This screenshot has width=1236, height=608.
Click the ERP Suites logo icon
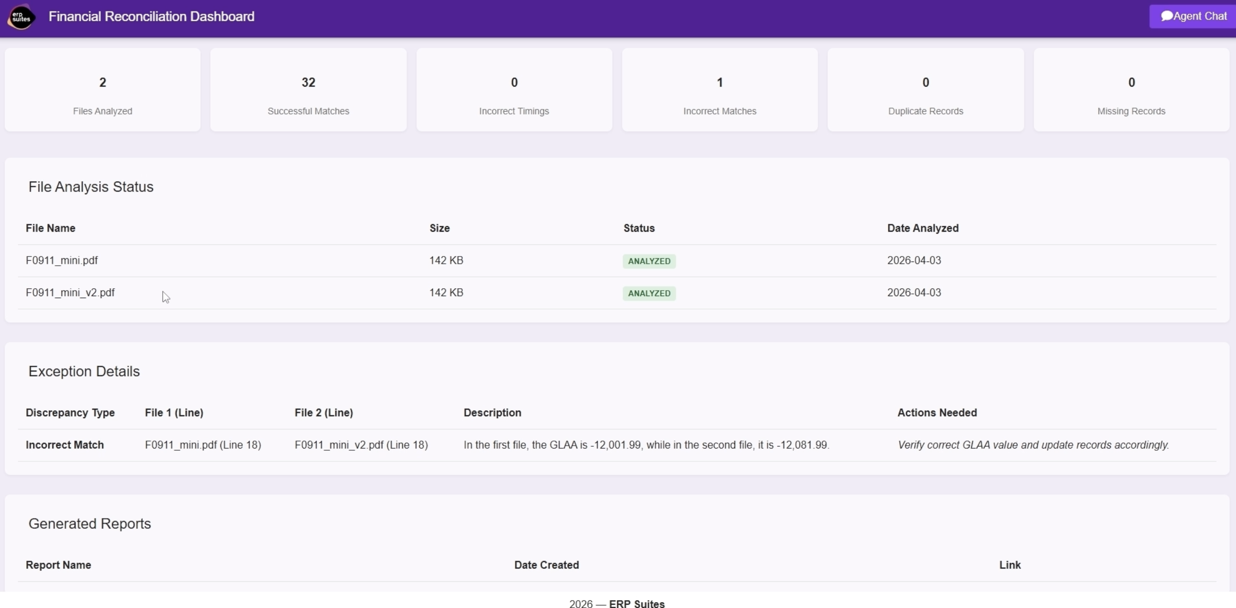(x=20, y=16)
